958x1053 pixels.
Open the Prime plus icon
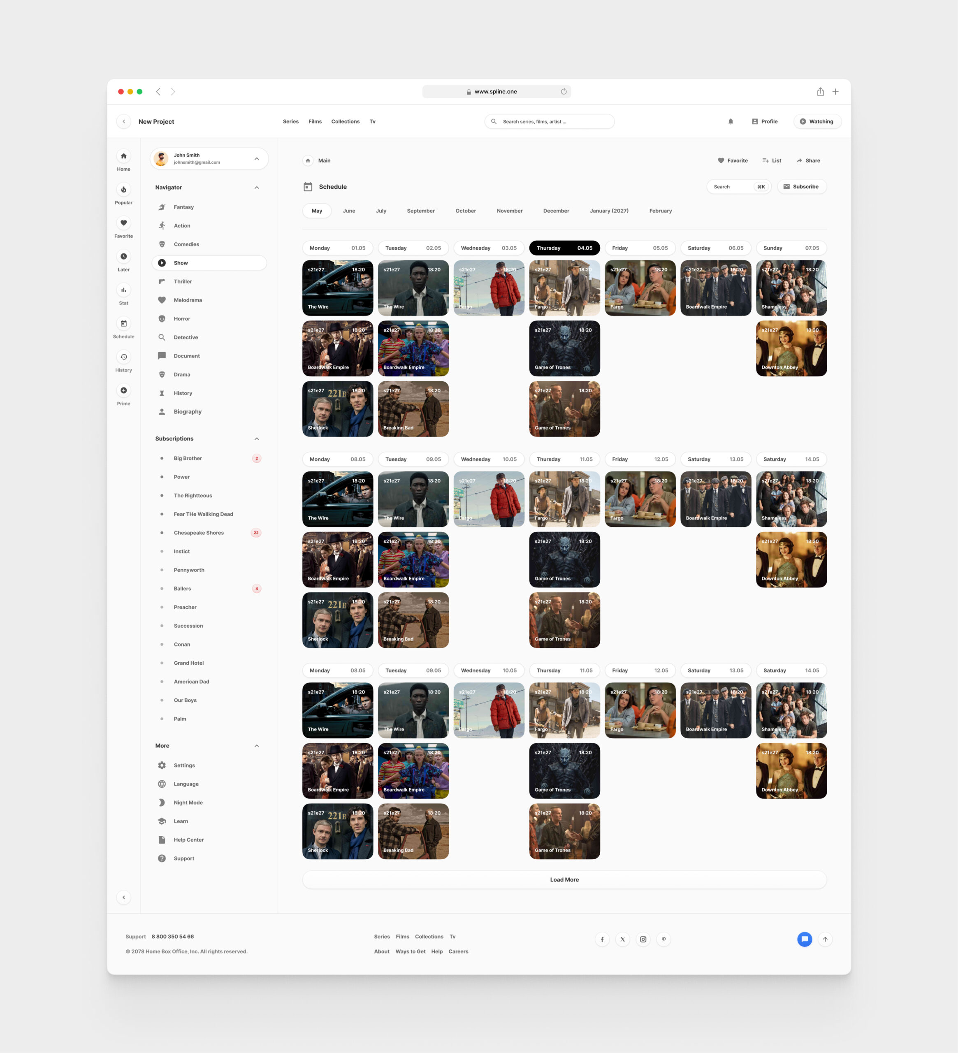click(x=123, y=390)
